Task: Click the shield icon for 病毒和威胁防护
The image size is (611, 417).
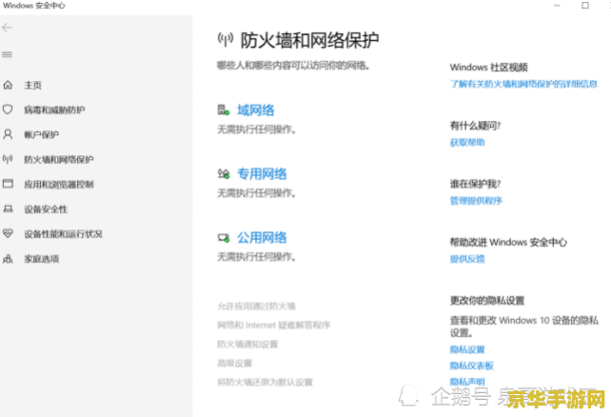Action: (8, 109)
